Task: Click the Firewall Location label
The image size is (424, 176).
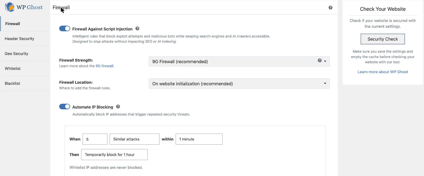Action: [x=76, y=82]
